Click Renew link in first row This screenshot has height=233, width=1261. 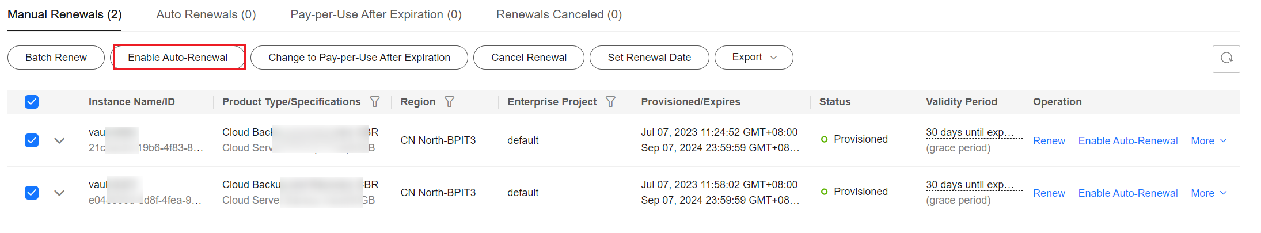point(1049,141)
